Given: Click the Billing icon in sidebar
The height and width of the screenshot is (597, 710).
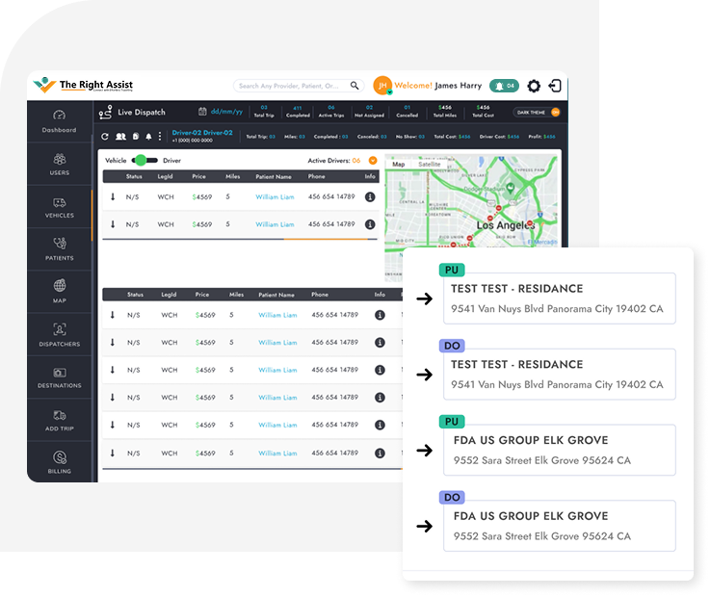Looking at the screenshot, I should [x=59, y=462].
